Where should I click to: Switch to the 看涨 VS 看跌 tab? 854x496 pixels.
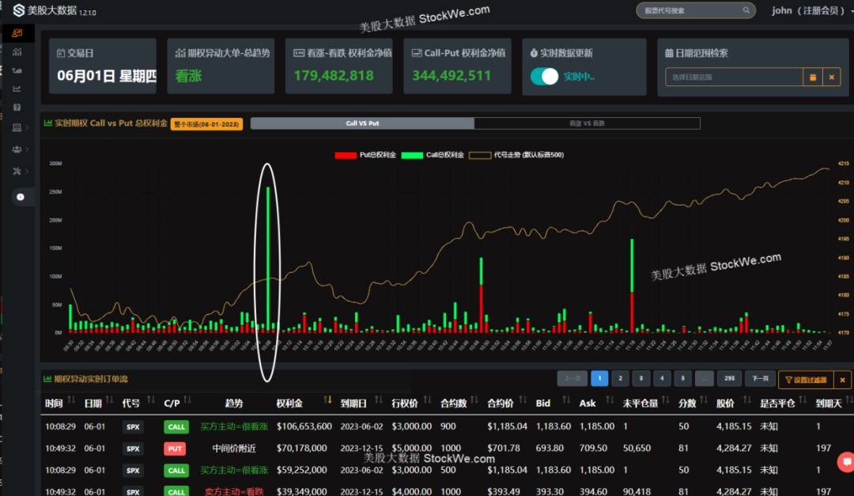(x=587, y=123)
